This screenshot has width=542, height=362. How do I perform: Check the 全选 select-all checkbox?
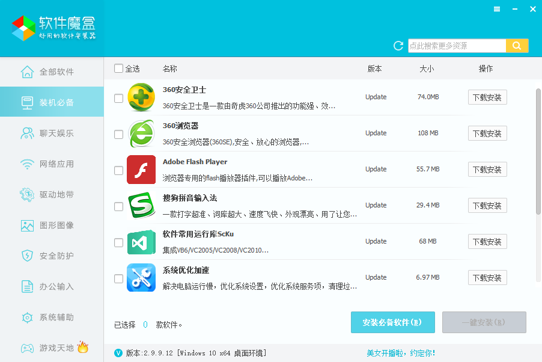click(118, 69)
